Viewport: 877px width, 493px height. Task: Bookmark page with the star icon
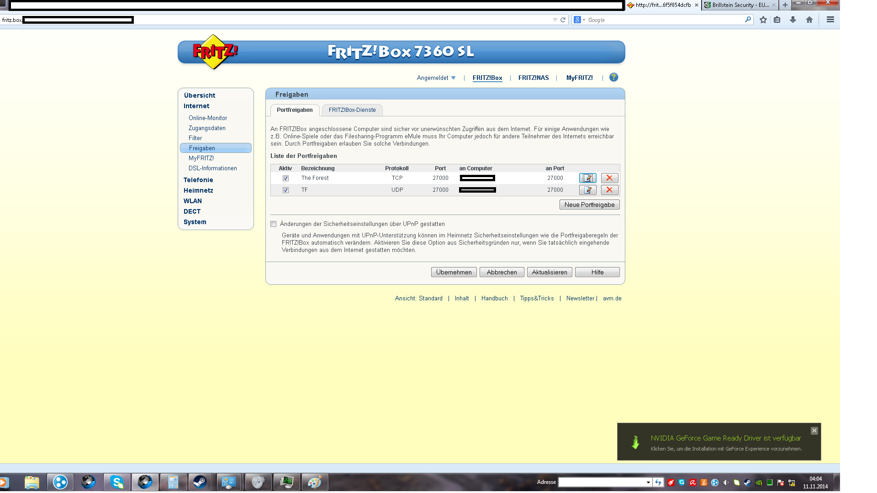763,20
